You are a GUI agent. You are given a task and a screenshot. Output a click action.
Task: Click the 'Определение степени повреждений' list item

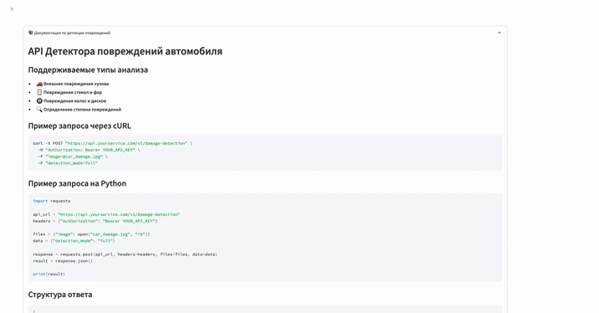point(82,110)
